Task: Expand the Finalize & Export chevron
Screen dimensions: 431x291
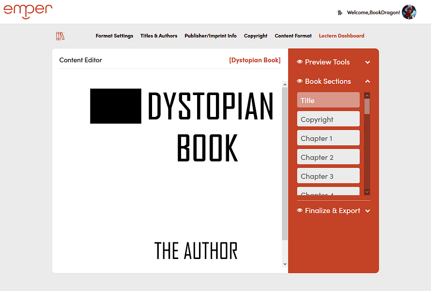Action: pyautogui.click(x=368, y=211)
